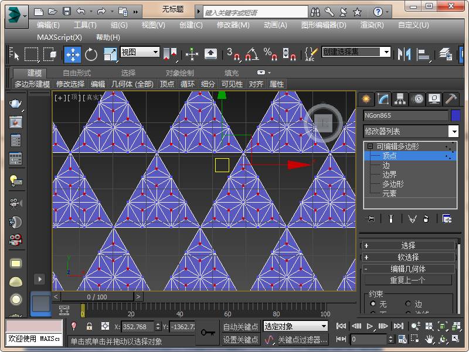Click the object color swatch next to NGon865
Screen dimensions: 469x352
click(x=456, y=115)
